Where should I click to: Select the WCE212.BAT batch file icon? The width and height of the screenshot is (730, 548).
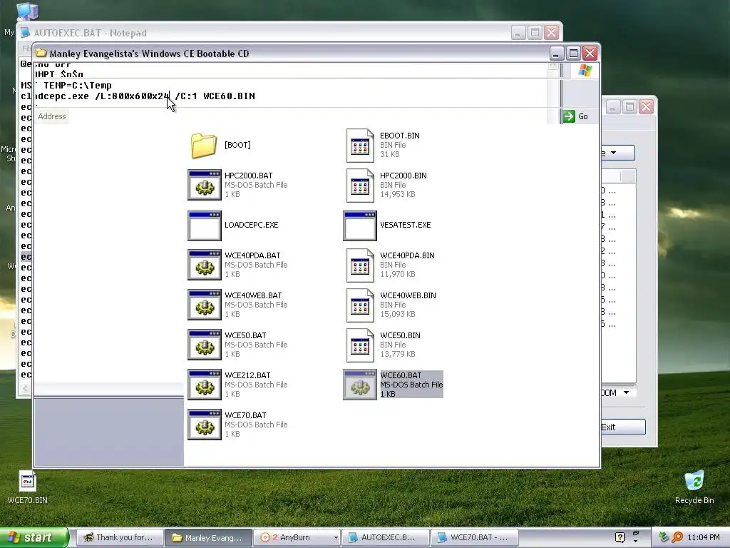[204, 385]
